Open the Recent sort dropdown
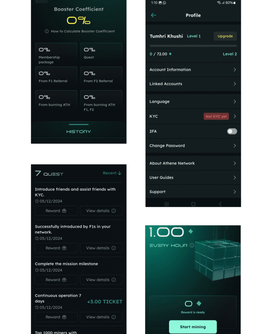Image resolution: width=272 pixels, height=334 pixels. (x=112, y=173)
